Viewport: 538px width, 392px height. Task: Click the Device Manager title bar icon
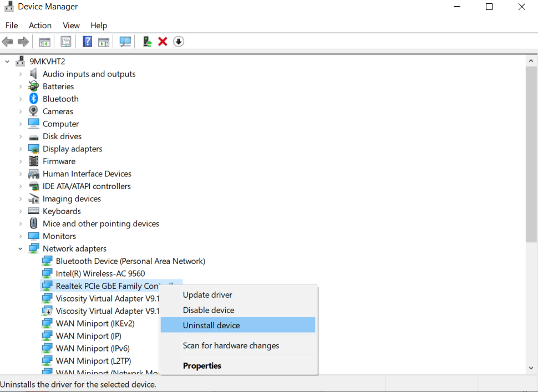8,7
